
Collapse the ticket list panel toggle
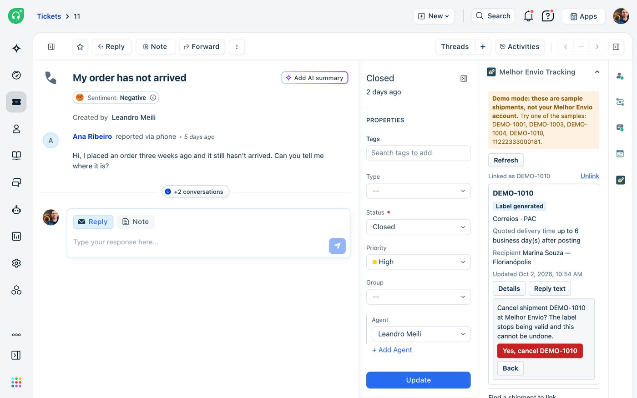coord(51,47)
